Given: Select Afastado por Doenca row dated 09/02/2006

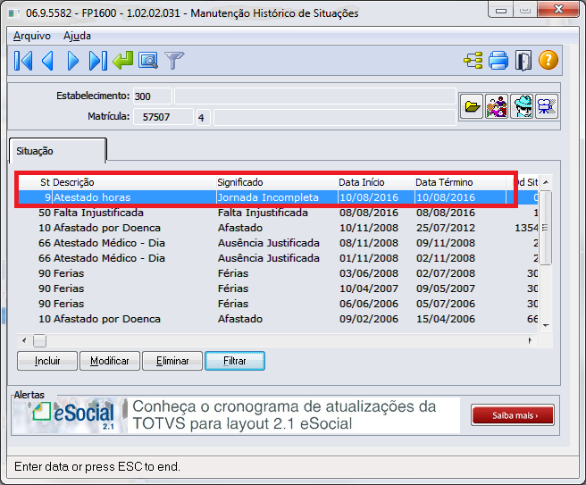Looking at the screenshot, I should 279,319.
